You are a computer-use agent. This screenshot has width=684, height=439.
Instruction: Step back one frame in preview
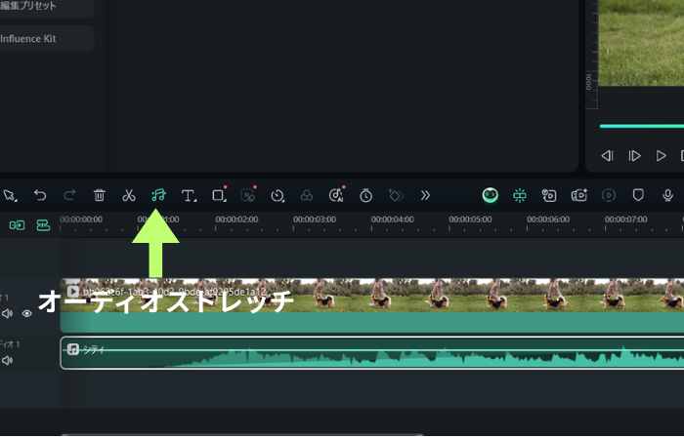tap(607, 155)
